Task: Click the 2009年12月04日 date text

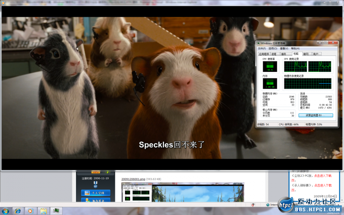Action: pyautogui.click(x=325, y=196)
